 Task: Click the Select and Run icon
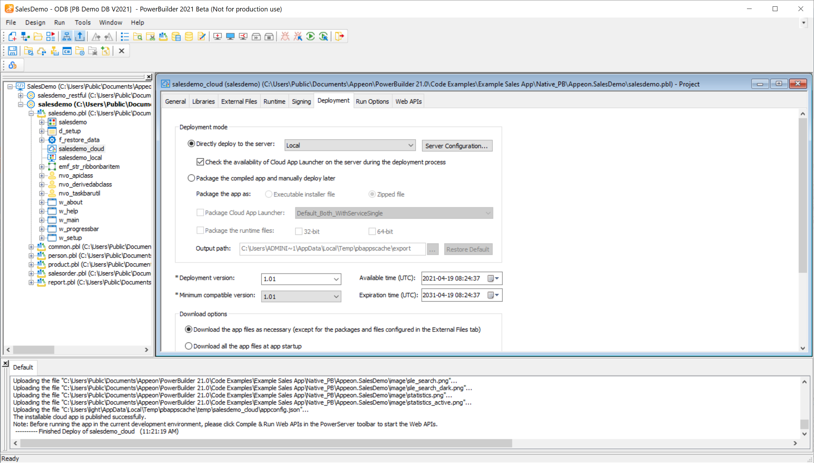324,36
